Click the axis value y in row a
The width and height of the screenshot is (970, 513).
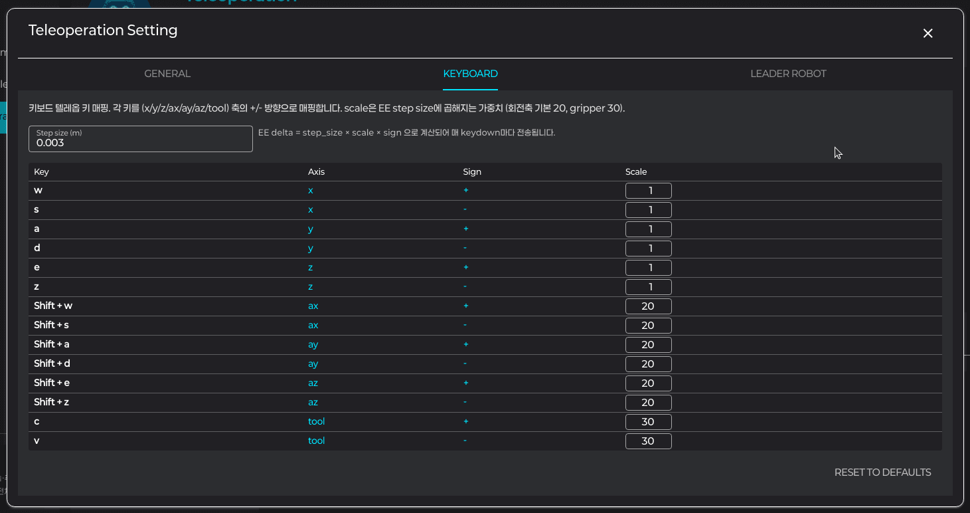pyautogui.click(x=311, y=229)
